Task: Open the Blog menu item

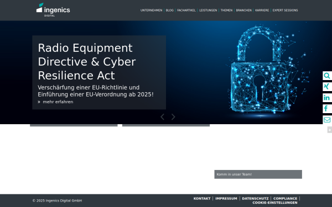Action: click(x=170, y=10)
